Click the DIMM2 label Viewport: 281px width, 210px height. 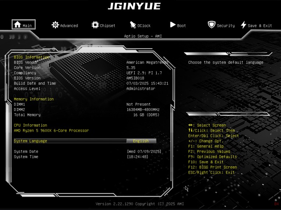click(x=19, y=110)
